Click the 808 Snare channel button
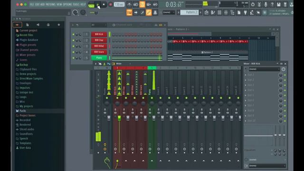 99,52
